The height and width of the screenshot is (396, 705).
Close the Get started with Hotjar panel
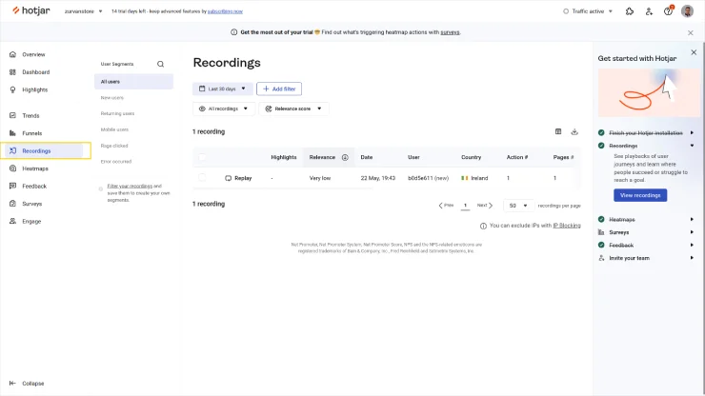(x=694, y=52)
